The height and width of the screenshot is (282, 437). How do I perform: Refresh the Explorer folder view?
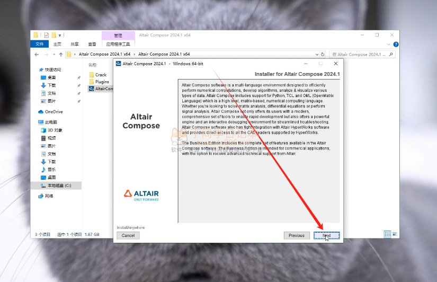(x=323, y=55)
